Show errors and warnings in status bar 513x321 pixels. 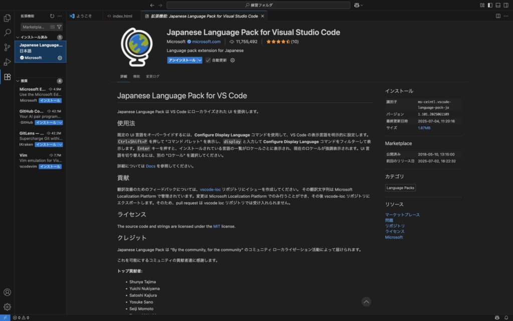(x=21, y=317)
